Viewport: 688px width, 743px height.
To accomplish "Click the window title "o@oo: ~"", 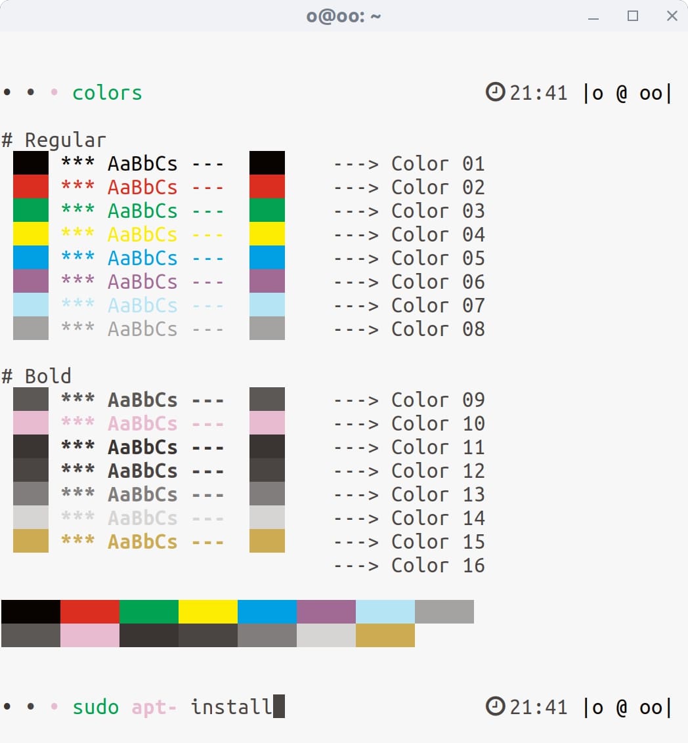I will (343, 16).
